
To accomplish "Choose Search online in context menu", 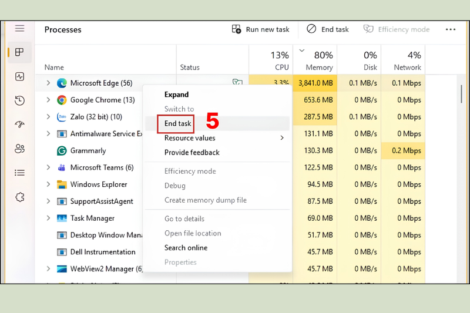I will [x=217, y=248].
